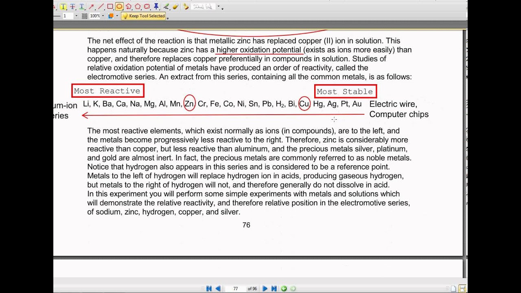Select the Highlight text tool
This screenshot has height=293, width=521.
pyautogui.click(x=63, y=7)
